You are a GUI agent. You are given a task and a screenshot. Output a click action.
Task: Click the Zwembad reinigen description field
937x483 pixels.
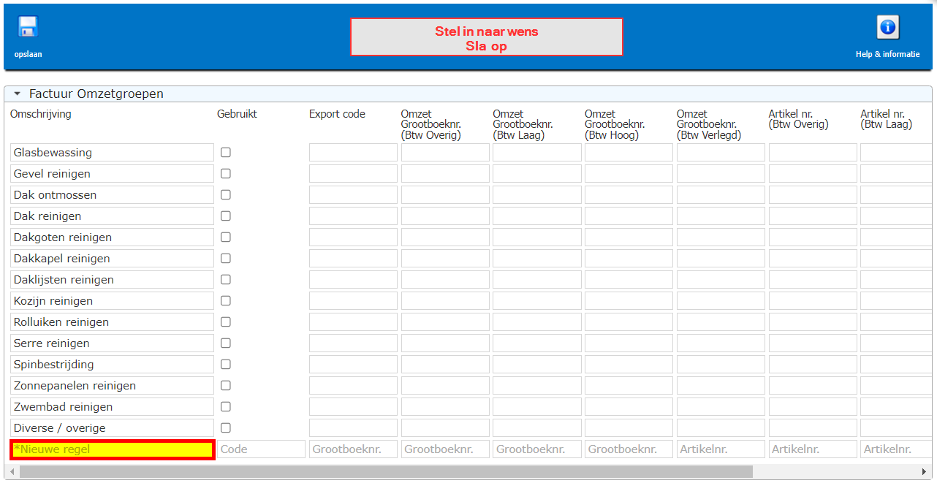click(x=113, y=407)
